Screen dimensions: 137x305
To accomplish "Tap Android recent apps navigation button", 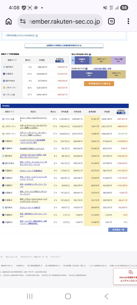I will (30, 296).
